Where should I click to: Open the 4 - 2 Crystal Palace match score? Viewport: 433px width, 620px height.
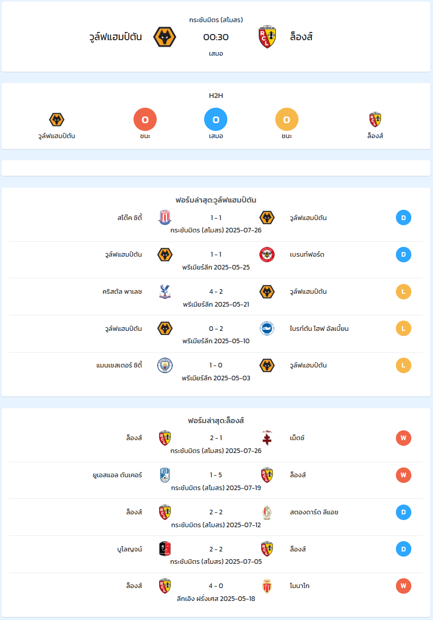tap(216, 292)
